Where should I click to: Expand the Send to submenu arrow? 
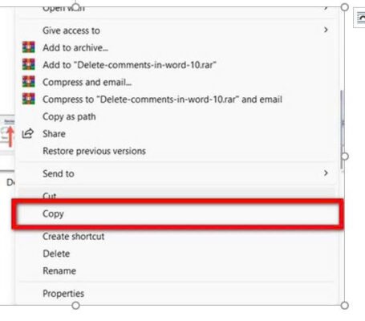[x=326, y=173]
